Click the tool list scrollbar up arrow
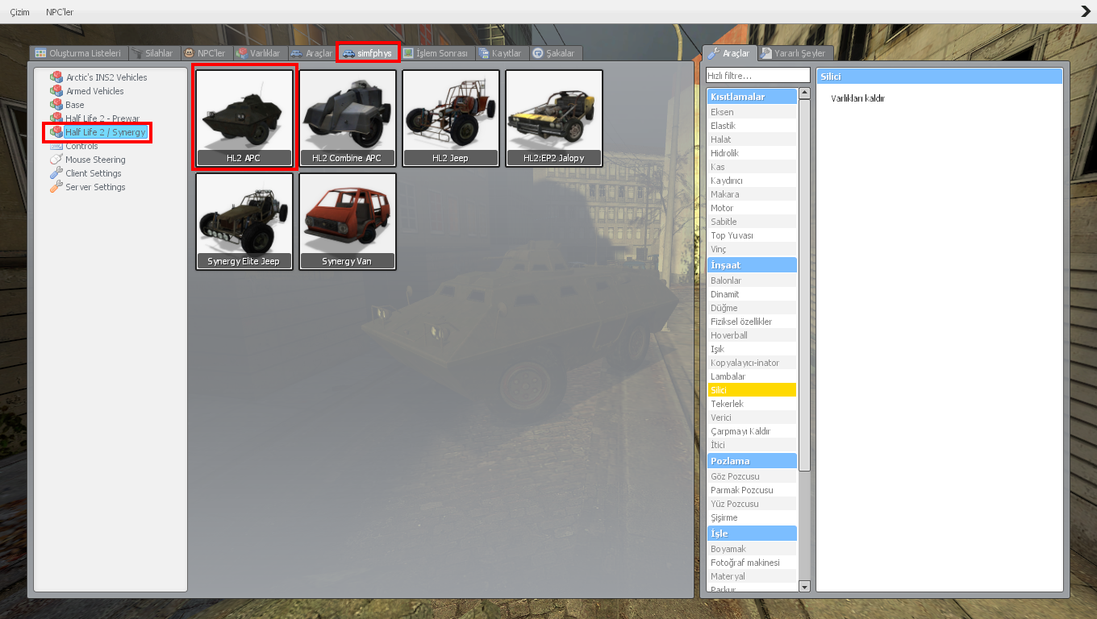The height and width of the screenshot is (619, 1097). (x=804, y=93)
